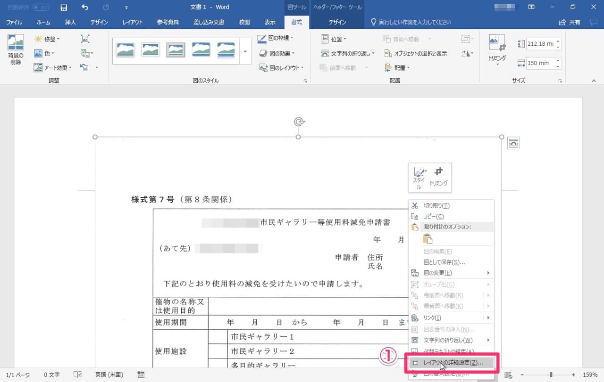Click the macro recording icon in status bar
This screenshot has width=604, height=382.
pyautogui.click(x=141, y=375)
